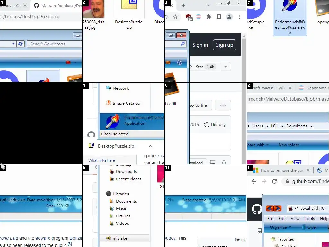Click the GitHub trash delete icon

[224, 162]
